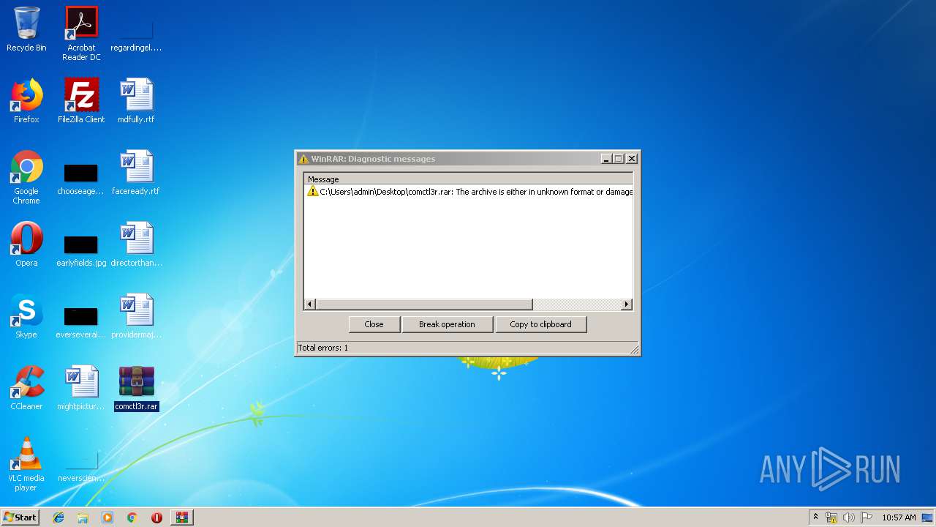The width and height of the screenshot is (936, 527).
Task: Select the neverscien file icon
Action: [x=81, y=467]
